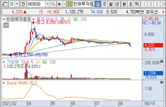Click the HC:-48.54 label
This screenshot has height=107, width=166.
(x=151, y=23)
